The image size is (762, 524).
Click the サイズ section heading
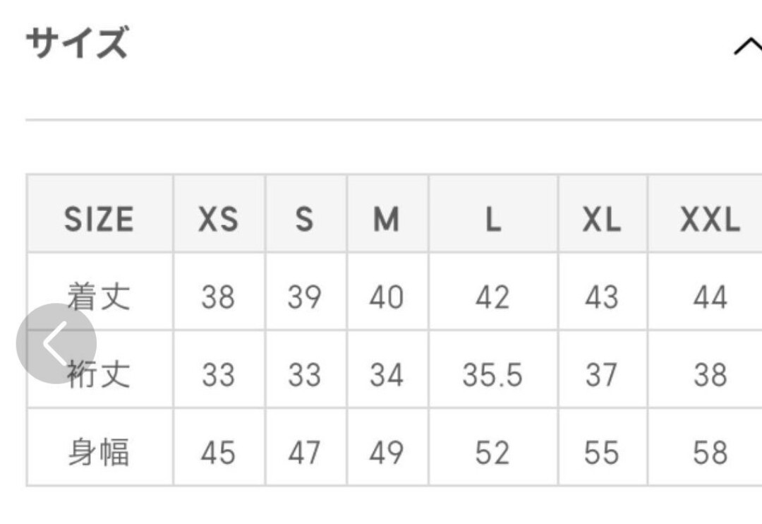pos(78,42)
